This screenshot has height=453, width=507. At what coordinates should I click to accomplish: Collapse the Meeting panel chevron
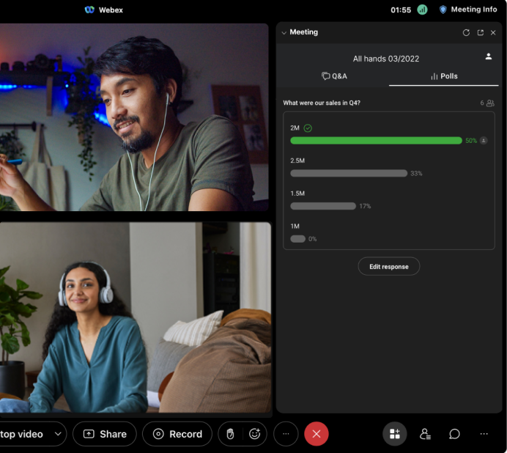pyautogui.click(x=284, y=33)
